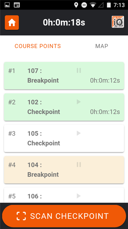Select the COURSE POINTS tab
This screenshot has width=128, height=229.
[x=38, y=46]
